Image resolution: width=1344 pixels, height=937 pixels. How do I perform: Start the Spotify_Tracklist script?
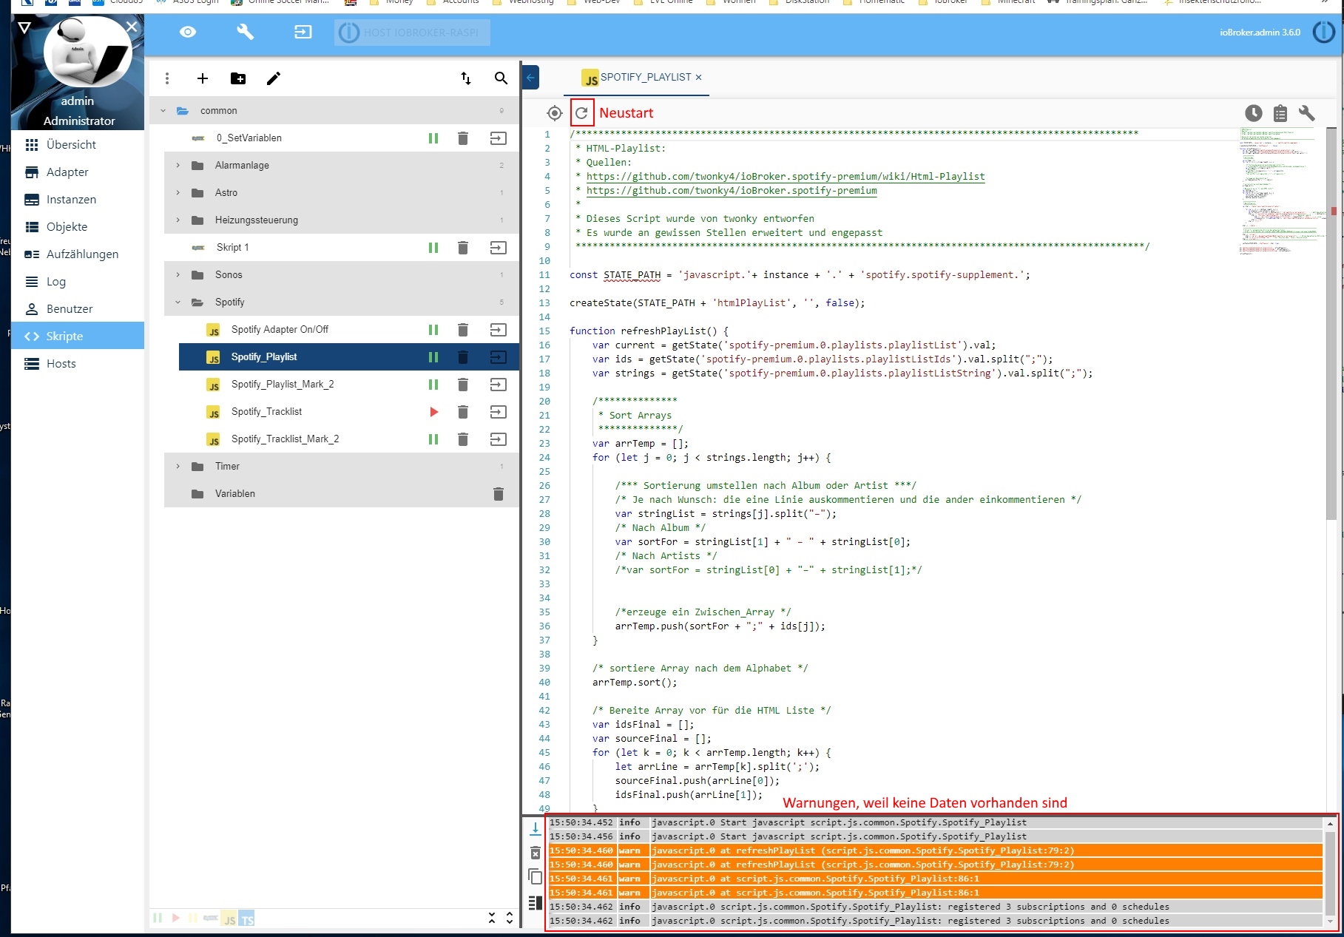tap(434, 412)
